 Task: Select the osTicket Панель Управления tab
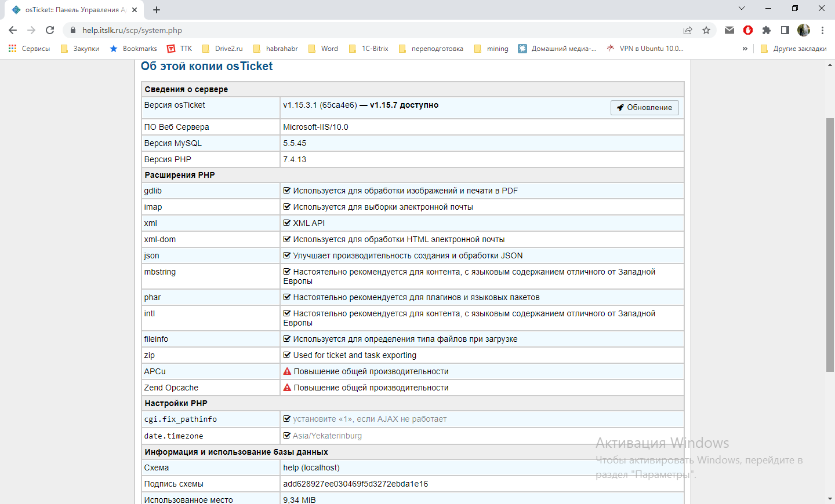coord(74,10)
